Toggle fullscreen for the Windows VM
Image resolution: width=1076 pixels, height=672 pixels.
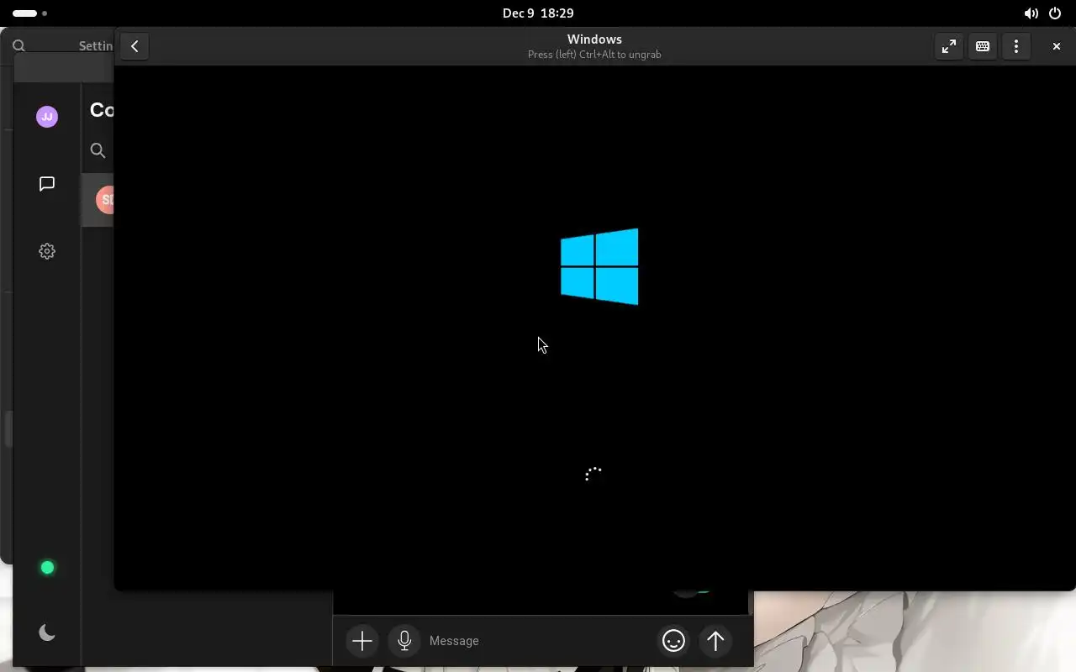949,46
